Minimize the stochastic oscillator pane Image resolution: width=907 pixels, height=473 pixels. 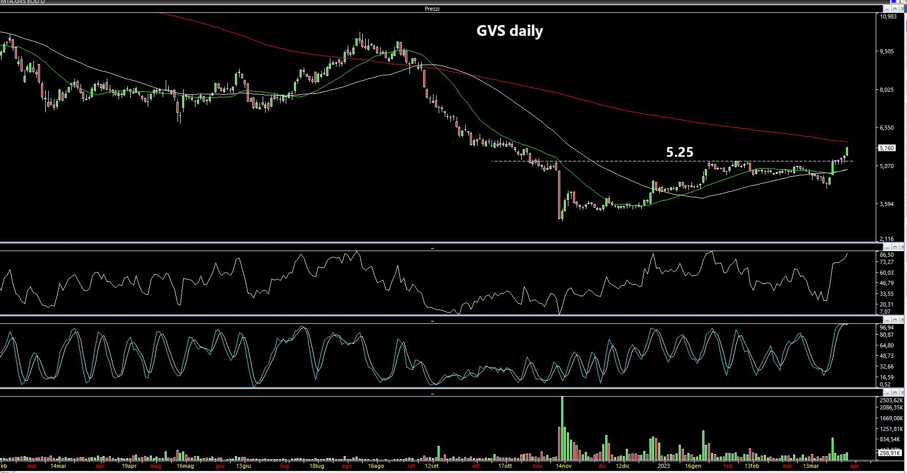pyautogui.click(x=887, y=321)
